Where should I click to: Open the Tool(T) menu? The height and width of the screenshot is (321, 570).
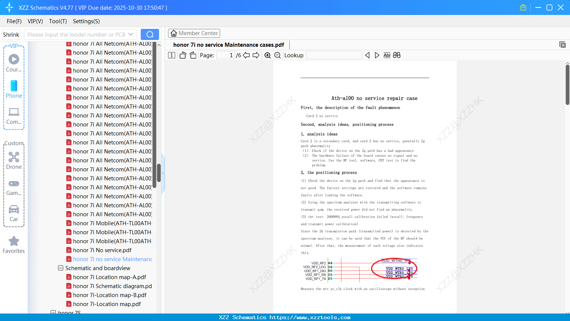tap(58, 21)
